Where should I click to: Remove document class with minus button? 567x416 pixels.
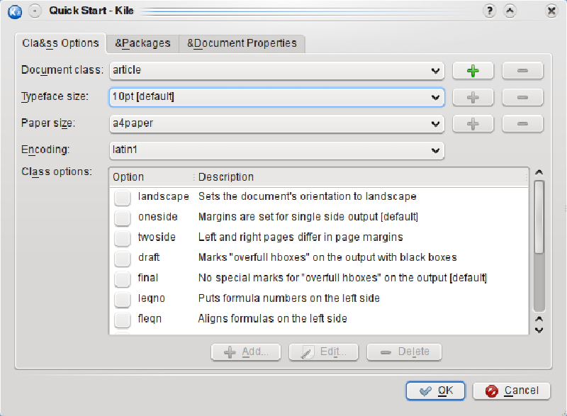(522, 70)
